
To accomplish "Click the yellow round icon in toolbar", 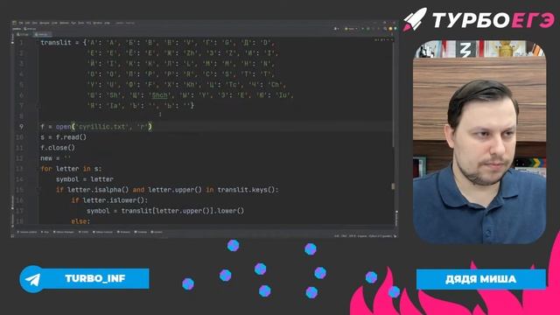I will (x=390, y=29).
